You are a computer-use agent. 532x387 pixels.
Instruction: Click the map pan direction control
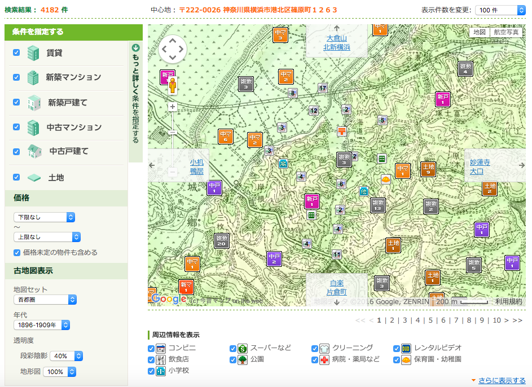[x=173, y=50]
